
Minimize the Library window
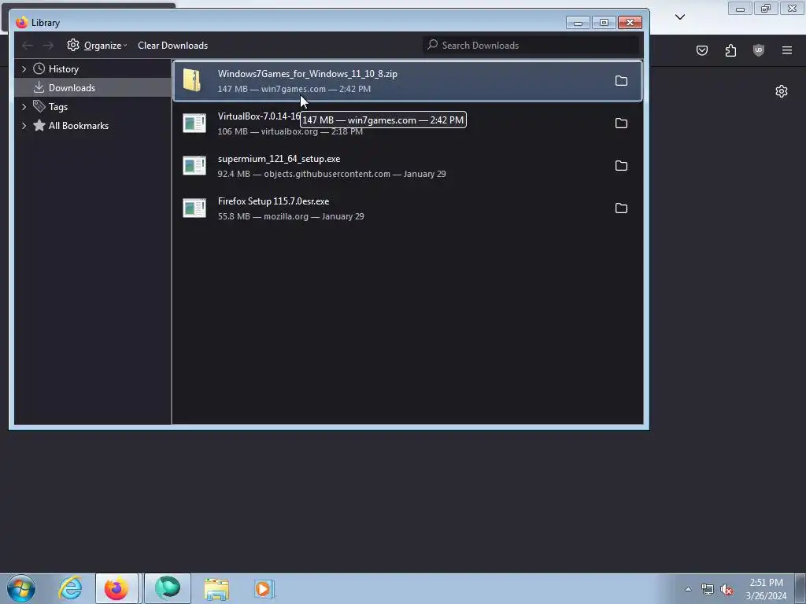[578, 23]
